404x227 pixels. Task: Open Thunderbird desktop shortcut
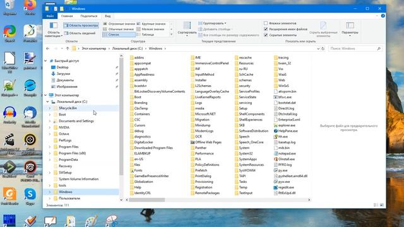click(x=30, y=117)
